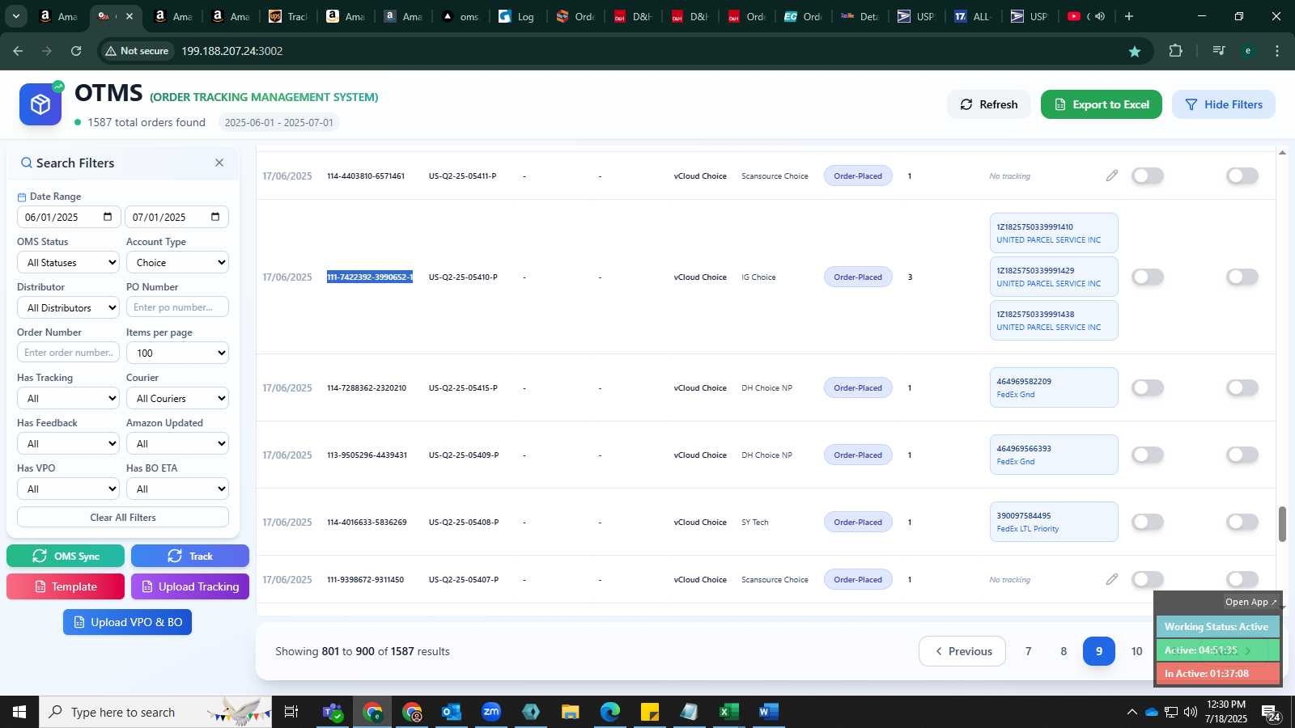
Task: Open the Account Type dropdown showing Choice
Action: coord(177,262)
